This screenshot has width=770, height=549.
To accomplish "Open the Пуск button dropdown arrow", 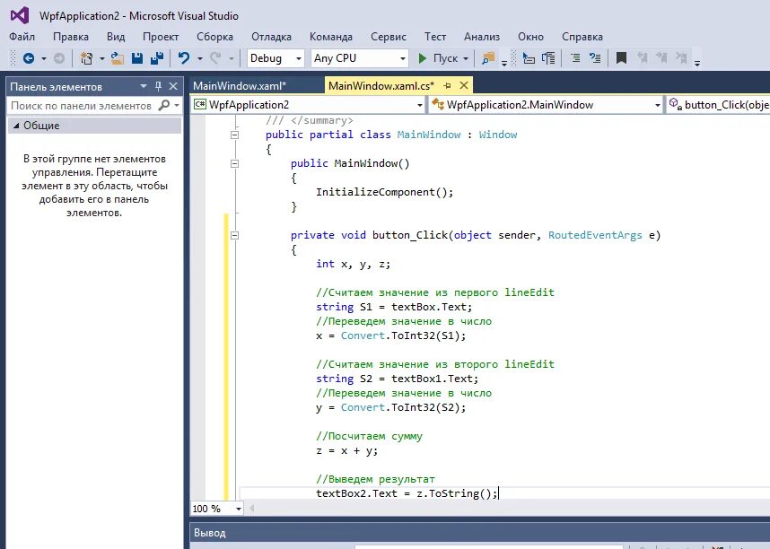I will [x=466, y=59].
